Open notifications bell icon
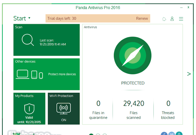196x135 pixels. tap(164, 19)
